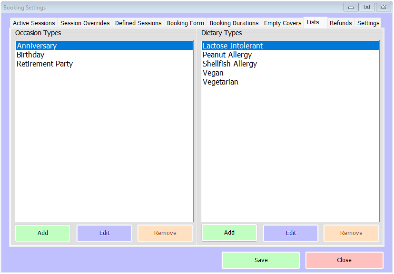Add a new occasion type
Image resolution: width=394 pixels, height=274 pixels.
click(43, 233)
